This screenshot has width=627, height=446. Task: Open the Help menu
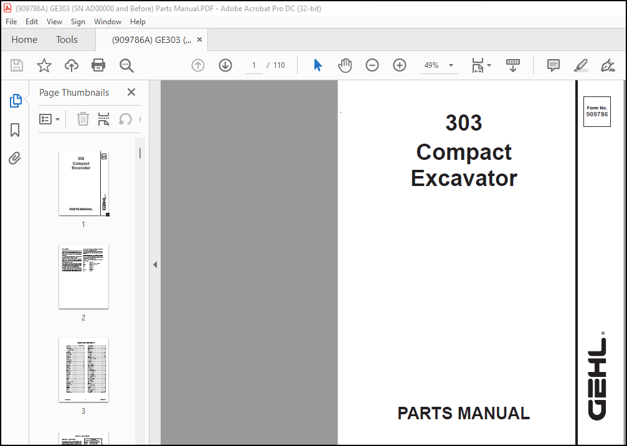tap(138, 22)
